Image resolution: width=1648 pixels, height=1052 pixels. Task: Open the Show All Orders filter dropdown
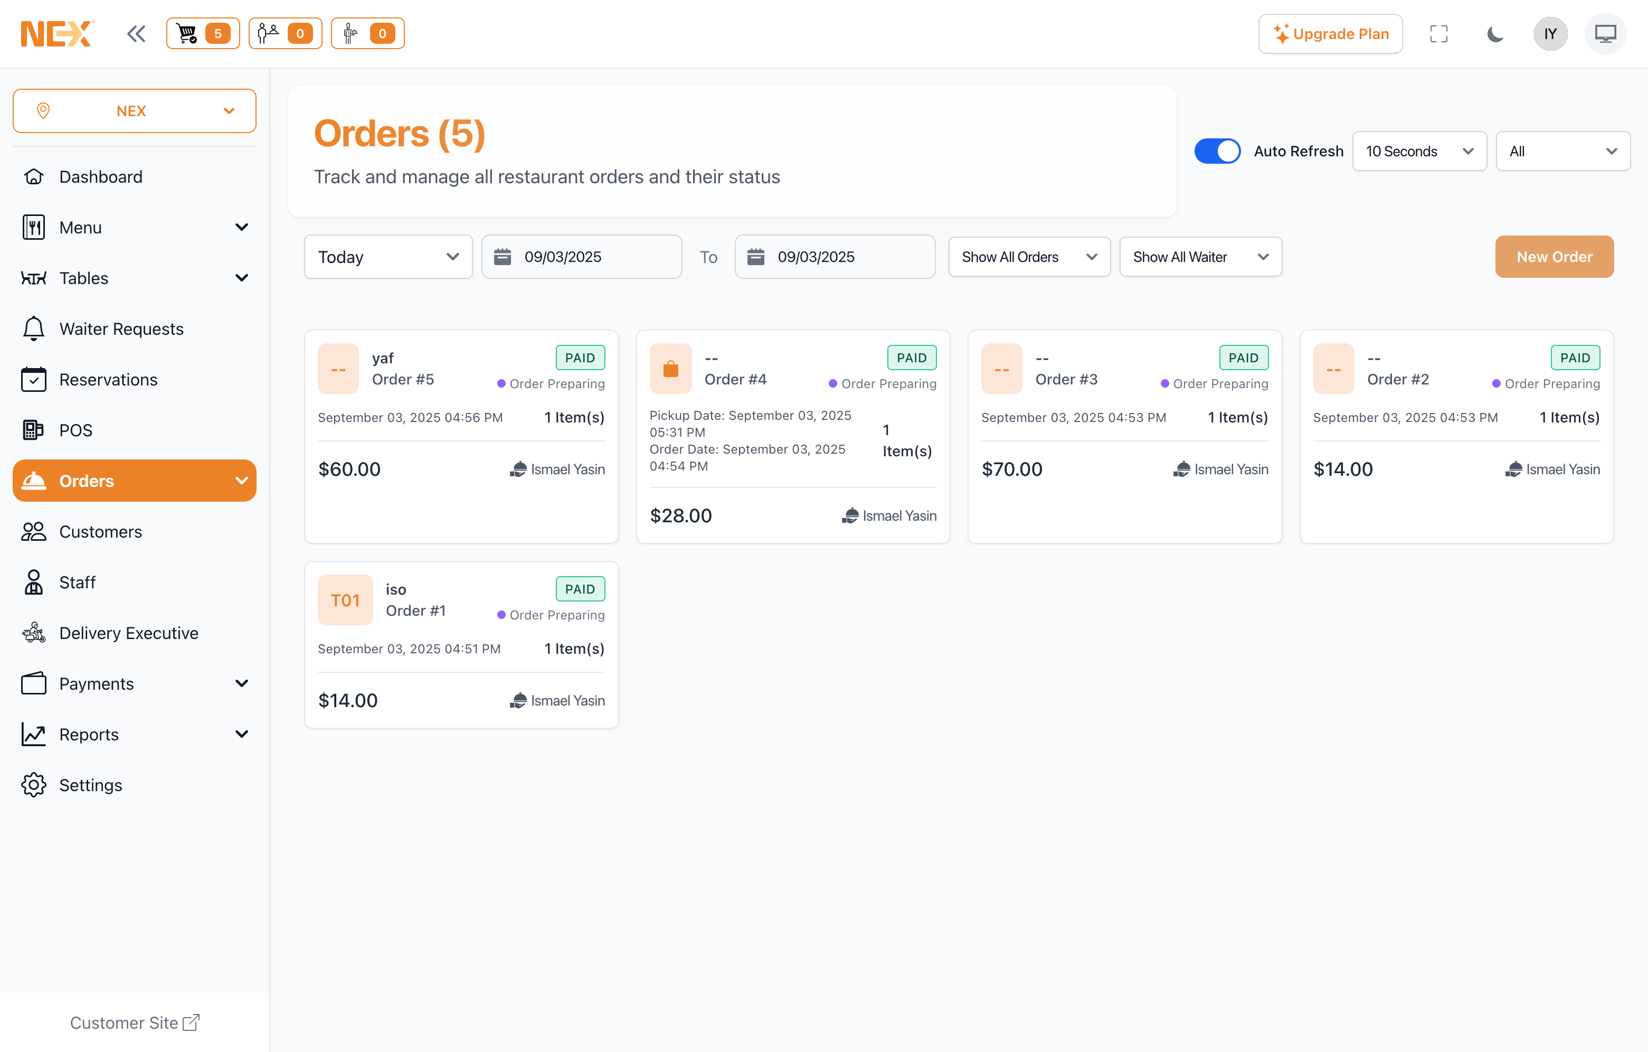point(1029,257)
